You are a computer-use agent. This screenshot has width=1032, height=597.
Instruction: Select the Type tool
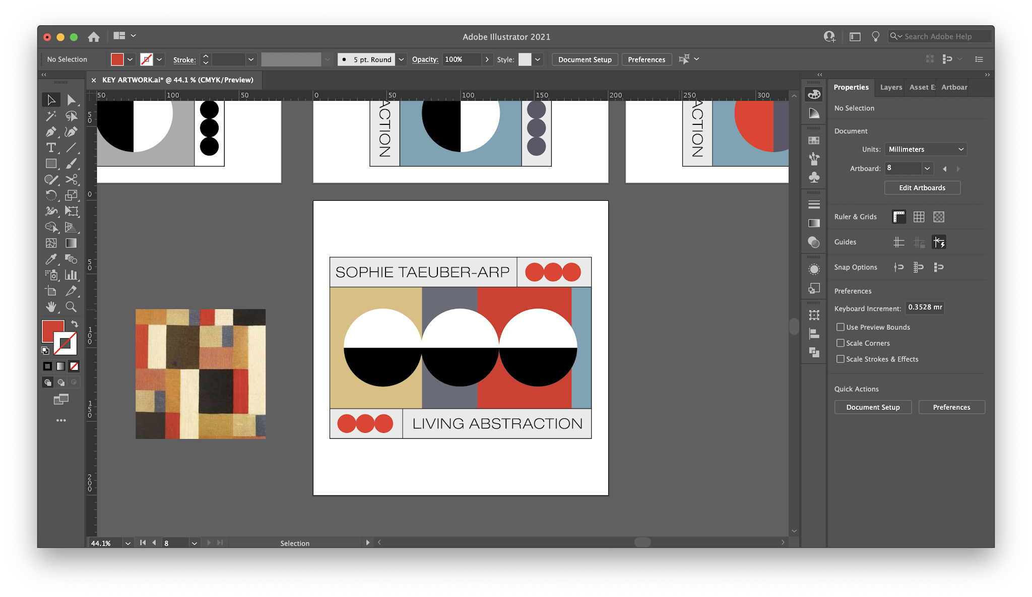tap(51, 148)
